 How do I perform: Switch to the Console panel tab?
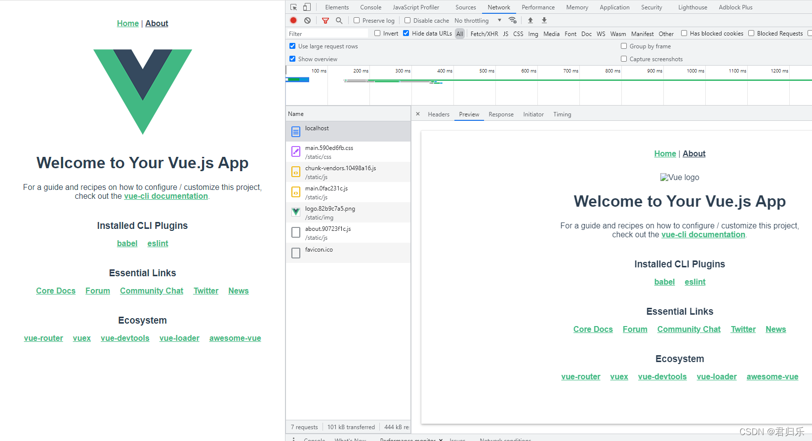pos(371,7)
